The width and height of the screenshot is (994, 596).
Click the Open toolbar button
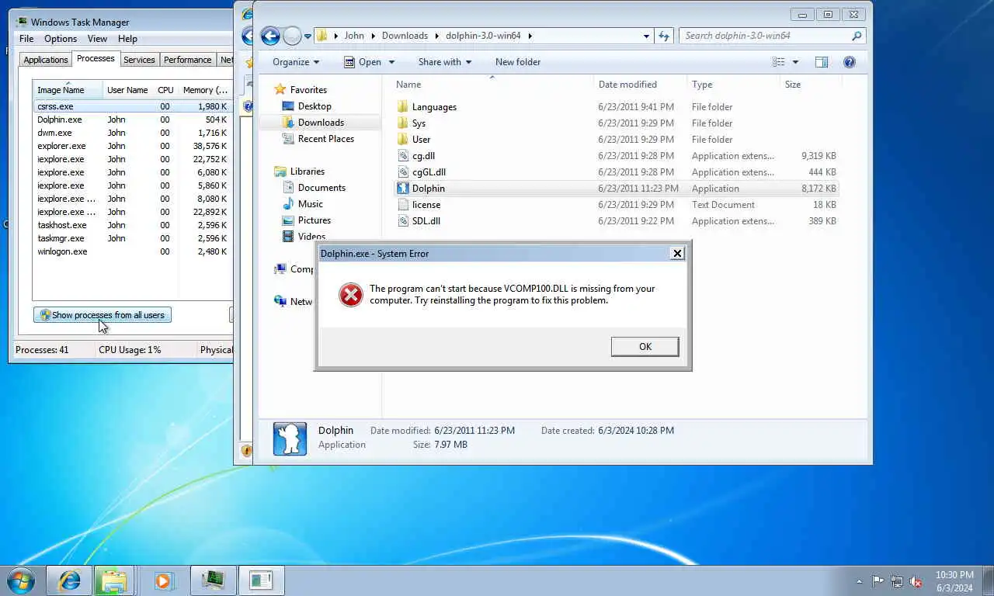point(363,62)
